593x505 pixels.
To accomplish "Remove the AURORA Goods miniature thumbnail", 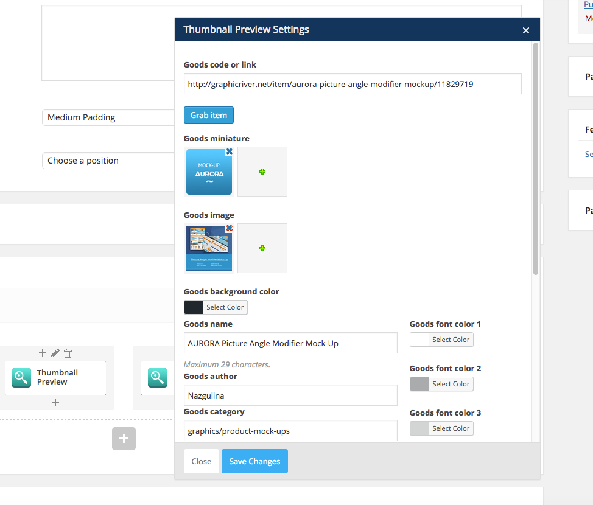I will [229, 151].
